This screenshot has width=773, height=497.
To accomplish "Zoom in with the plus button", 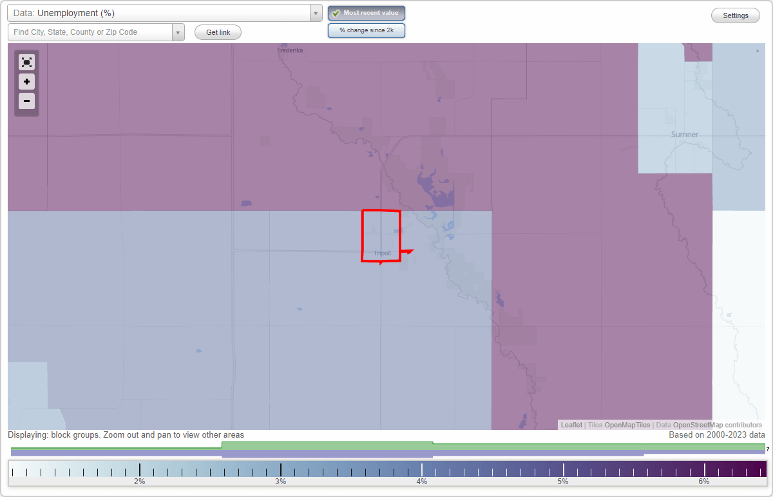I will point(26,81).
